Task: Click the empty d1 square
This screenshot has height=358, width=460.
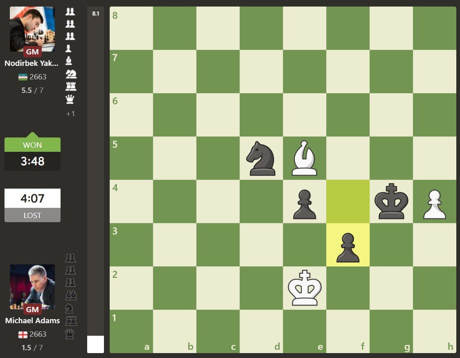Action: [262, 331]
